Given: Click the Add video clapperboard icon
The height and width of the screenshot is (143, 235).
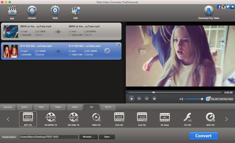Looking at the screenshot, I should click(12, 11).
